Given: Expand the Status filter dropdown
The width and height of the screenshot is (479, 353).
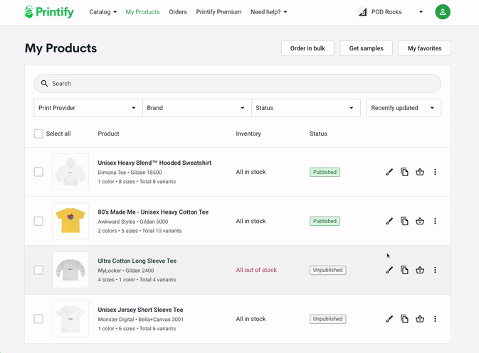Looking at the screenshot, I should (x=306, y=108).
